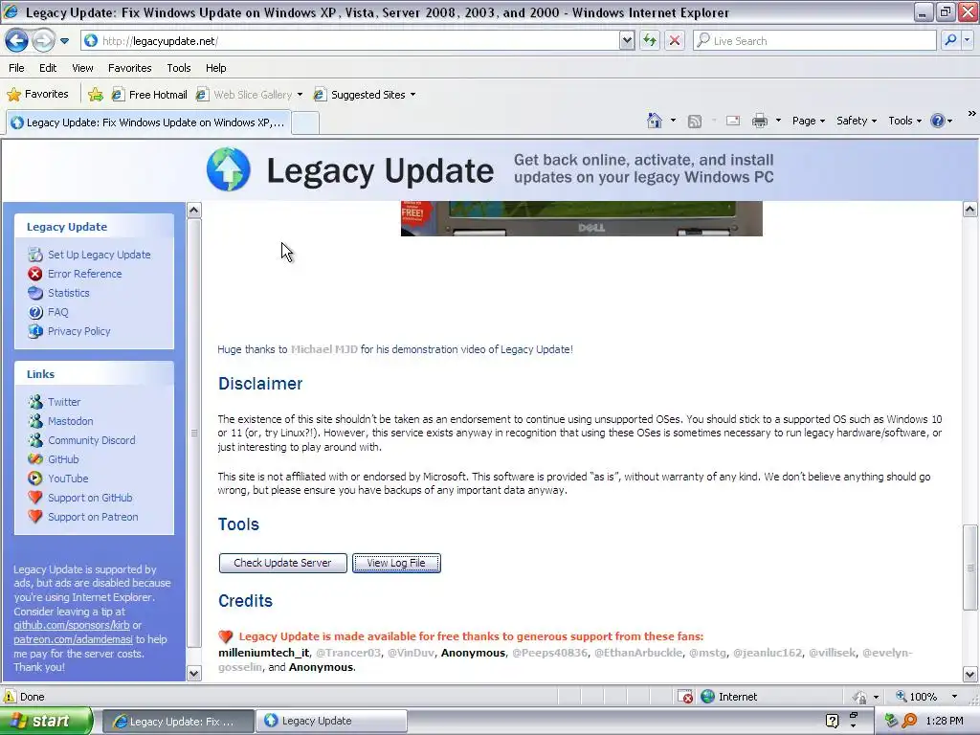Click the taskbar help question mark icon
980x735 pixels.
point(832,721)
